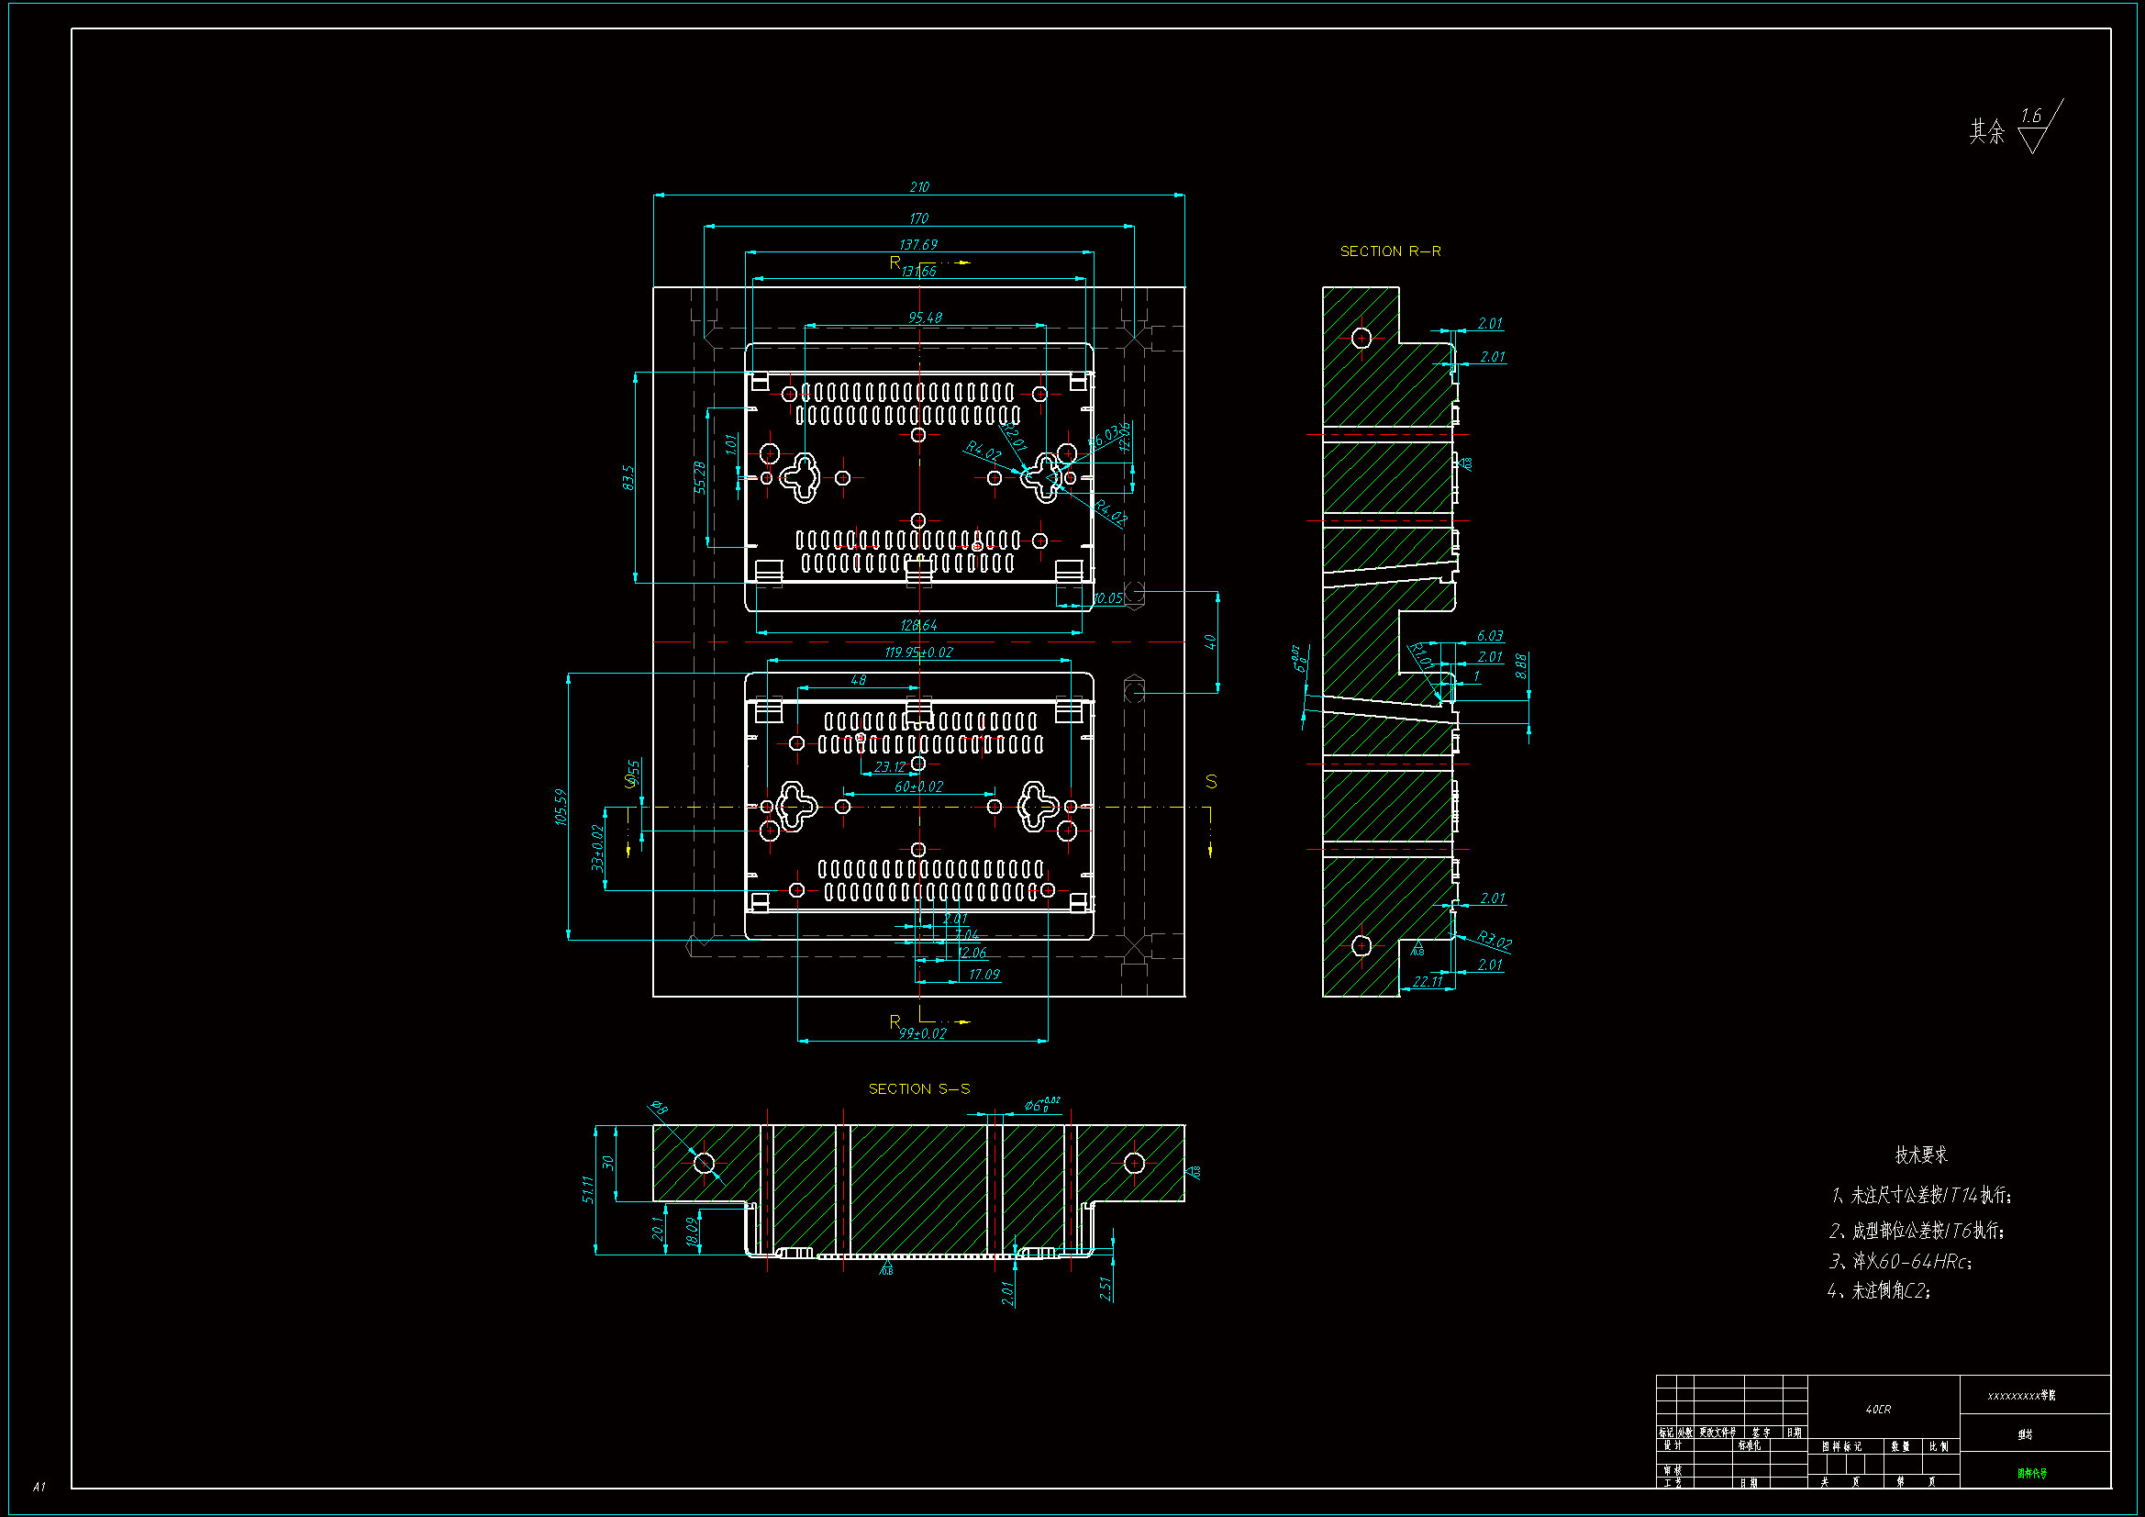Select the 170 width dimension text
Image resolution: width=2145 pixels, height=1517 pixels.
pos(919,218)
